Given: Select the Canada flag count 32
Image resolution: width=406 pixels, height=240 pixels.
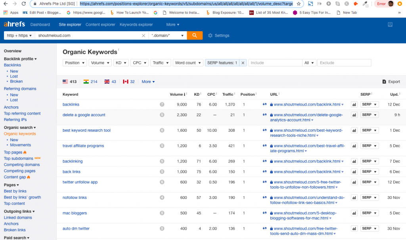Looking at the screenshot, I should point(129,81).
